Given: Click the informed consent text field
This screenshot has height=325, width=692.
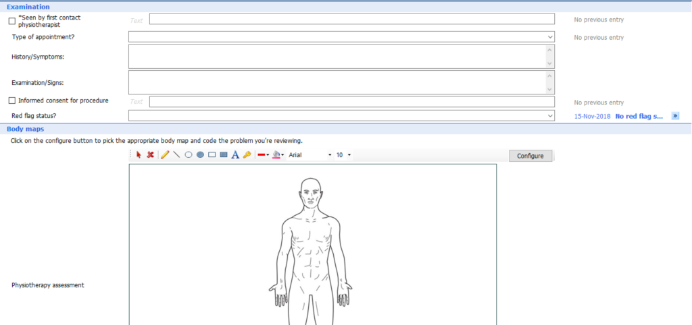Looking at the screenshot, I should point(351,102).
